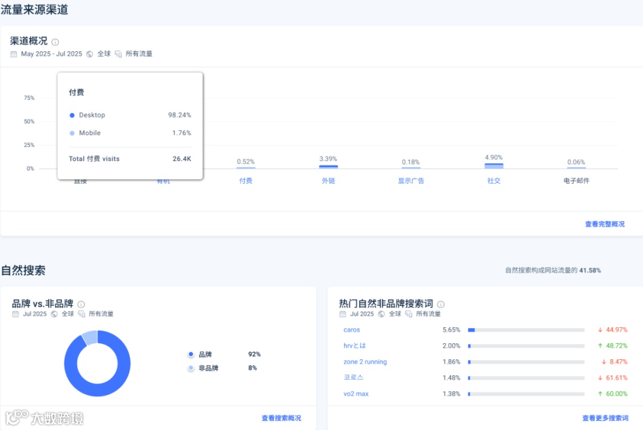Click 0.06% label above 电子邮件 bar
Image resolution: width=643 pixels, height=430 pixels.
click(x=576, y=162)
